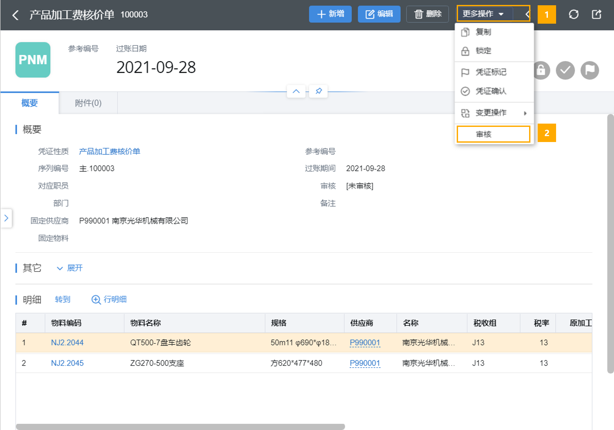Click the supplier text 南京光华机械有限公司
The width and height of the screenshot is (614, 430).
click(150, 221)
